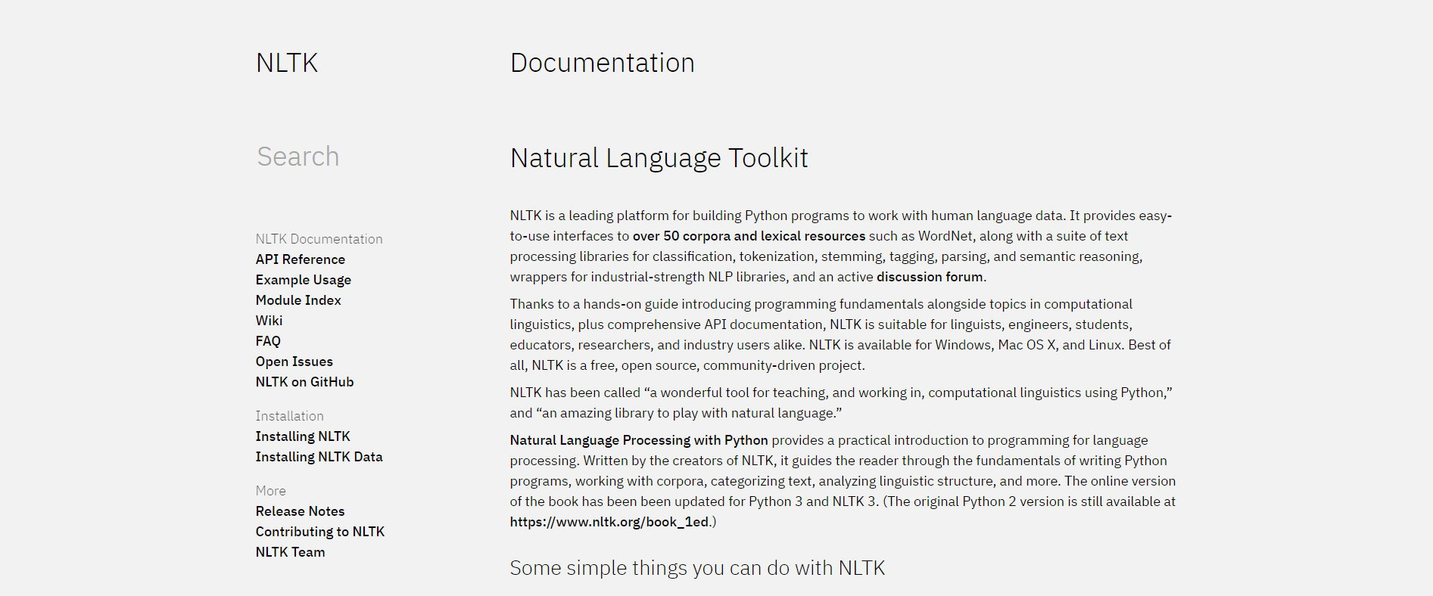Open NLTK on GitHub link
This screenshot has width=1433, height=596.
tap(305, 382)
